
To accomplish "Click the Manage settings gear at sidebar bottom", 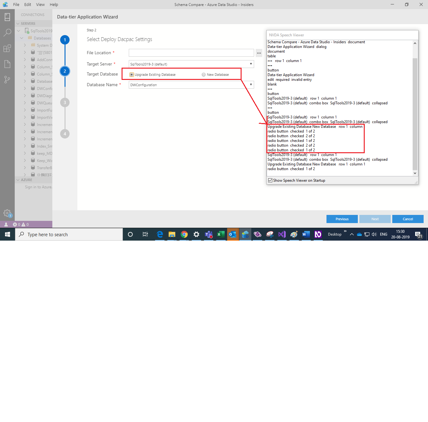I will tap(8, 213).
